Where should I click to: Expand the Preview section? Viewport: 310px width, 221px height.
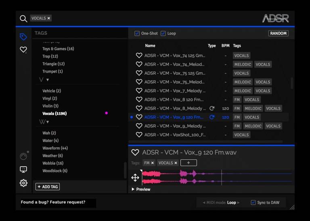134,189
